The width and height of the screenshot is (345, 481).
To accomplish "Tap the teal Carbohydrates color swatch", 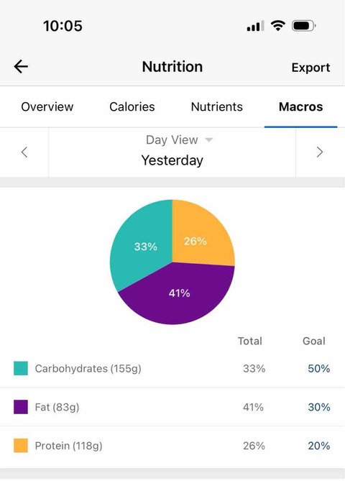I will 21,368.
